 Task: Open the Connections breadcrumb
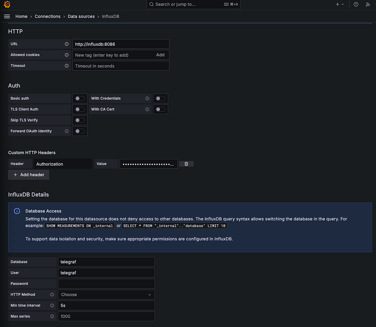[x=48, y=16]
